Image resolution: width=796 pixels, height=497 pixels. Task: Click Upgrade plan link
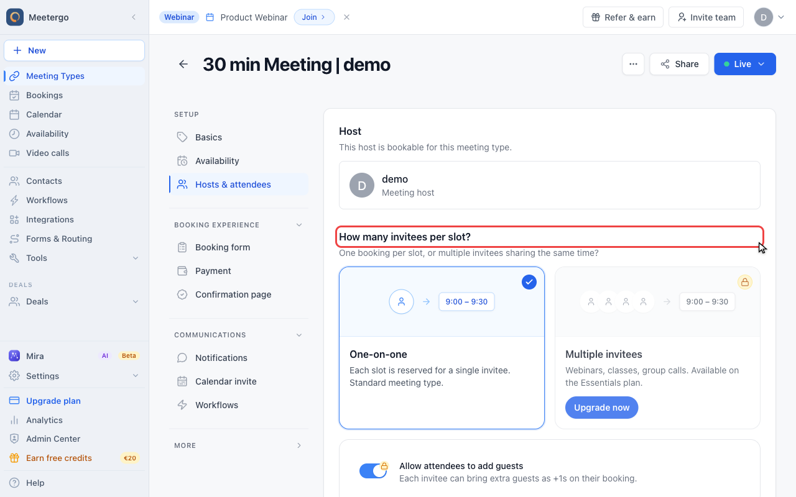[53, 401]
